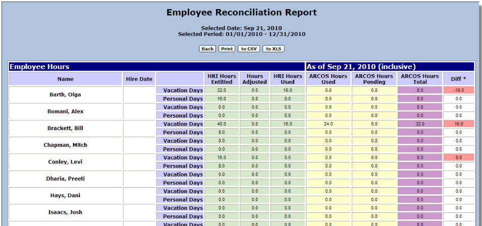This screenshot has width=482, height=226.
Task: Click red 8.0 Diff cell for Conley
Action: point(459,157)
